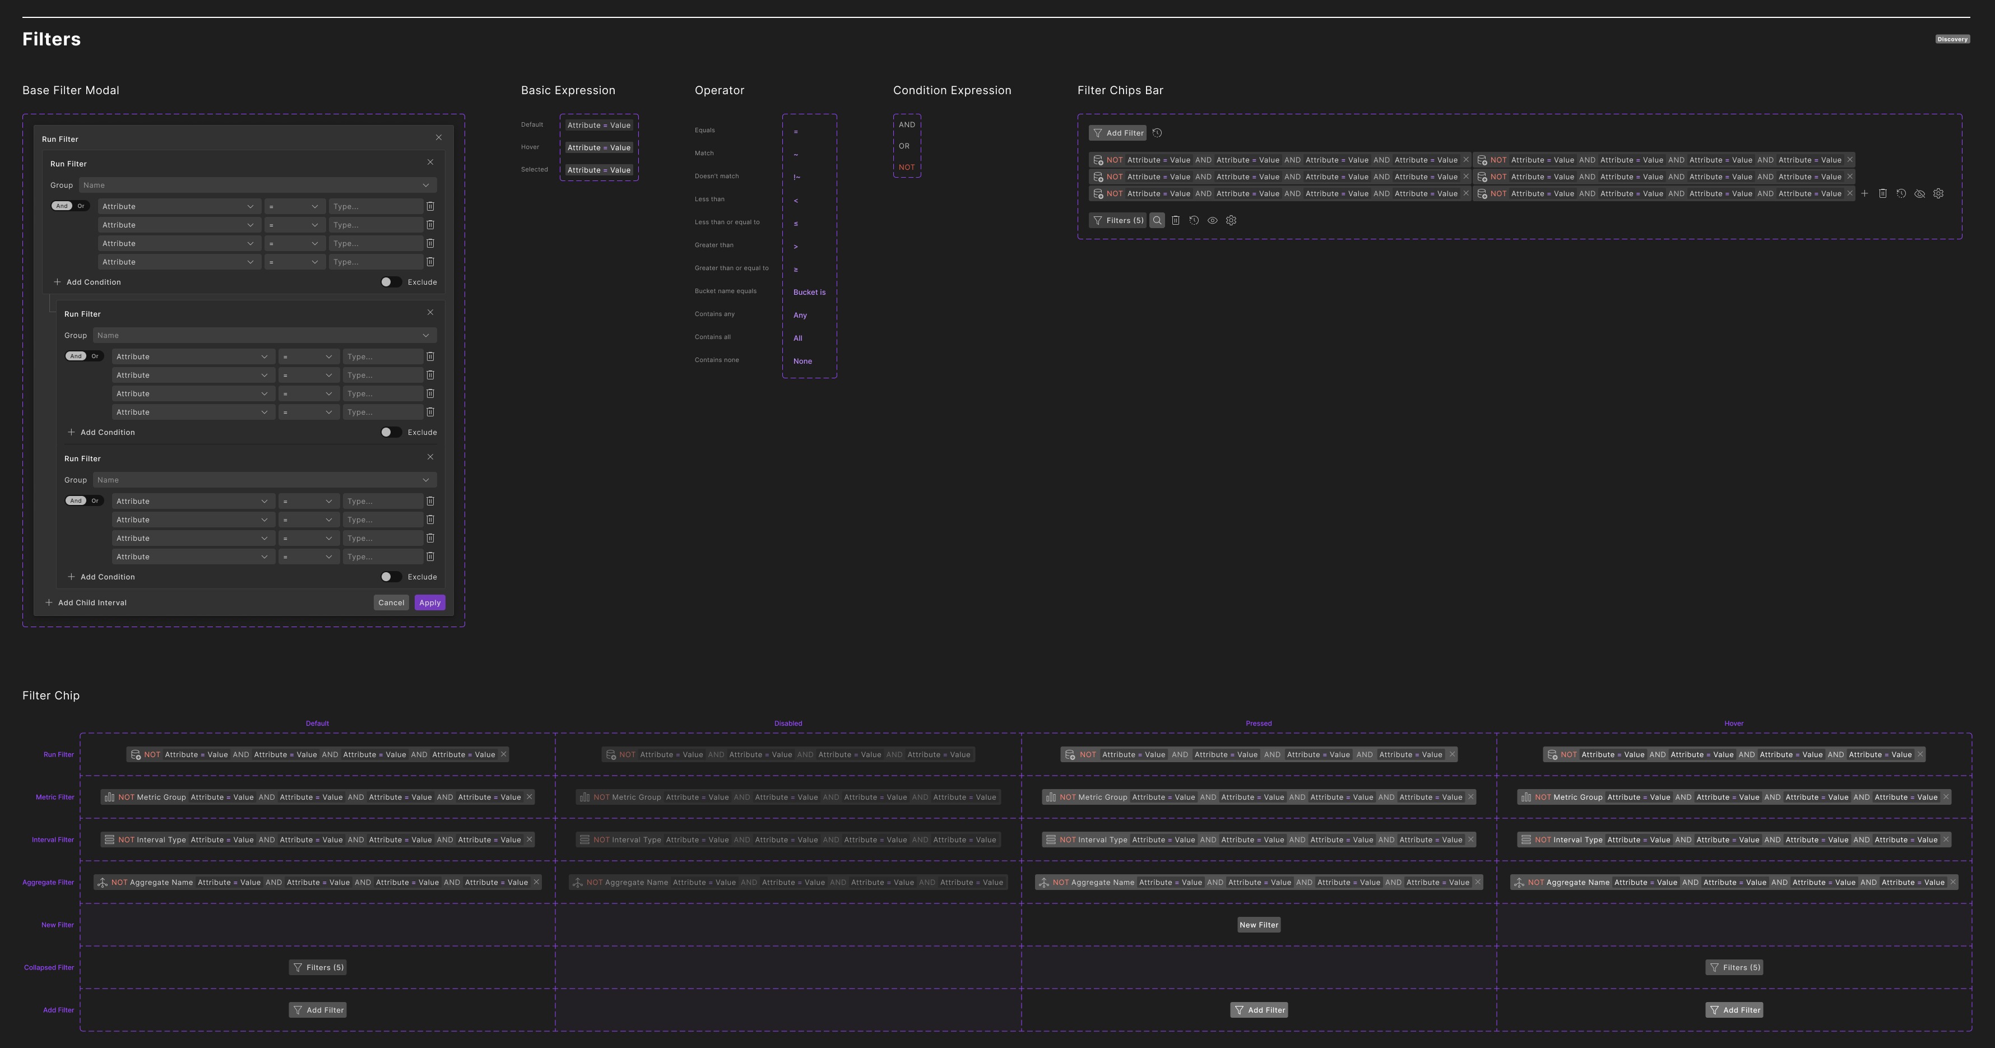Delete the last condition row in the bottom Run Filter group
Image resolution: width=1995 pixels, height=1048 pixels.
430,556
